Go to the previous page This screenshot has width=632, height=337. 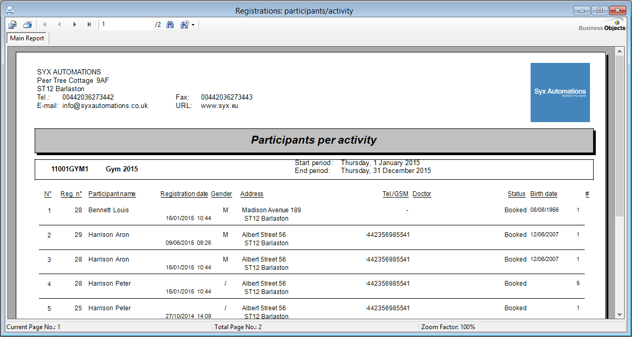59,25
